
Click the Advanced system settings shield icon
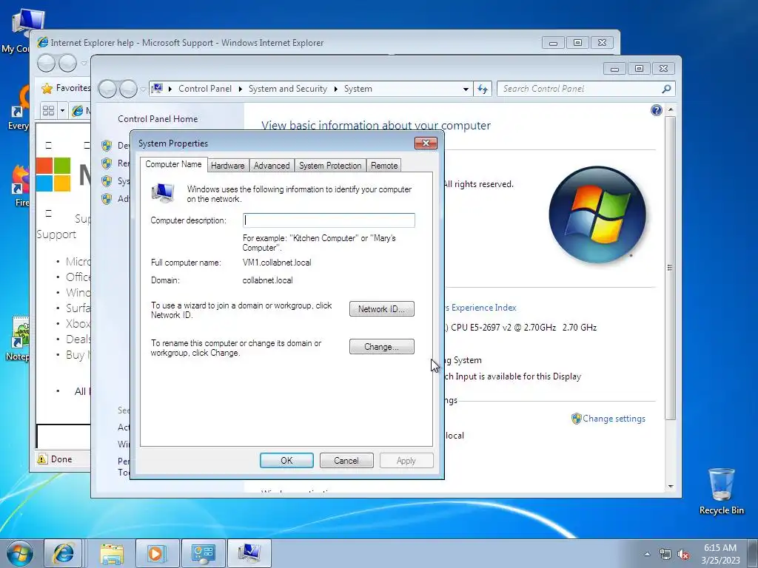[107, 199]
